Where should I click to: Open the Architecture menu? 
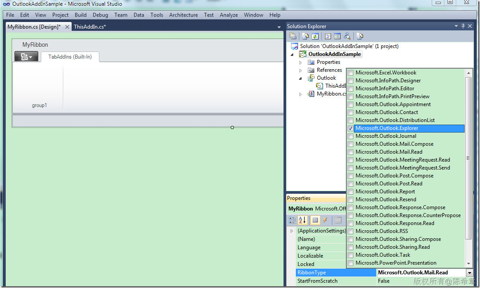[183, 15]
